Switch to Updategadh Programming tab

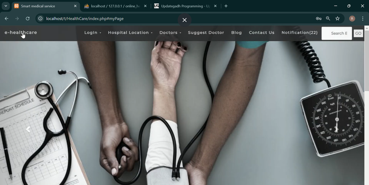(185, 6)
